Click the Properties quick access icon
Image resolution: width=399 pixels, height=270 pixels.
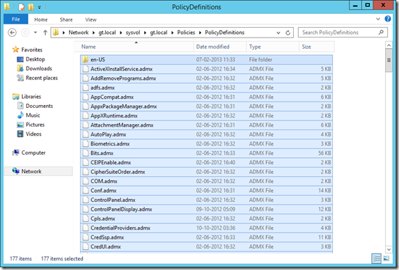22,7
